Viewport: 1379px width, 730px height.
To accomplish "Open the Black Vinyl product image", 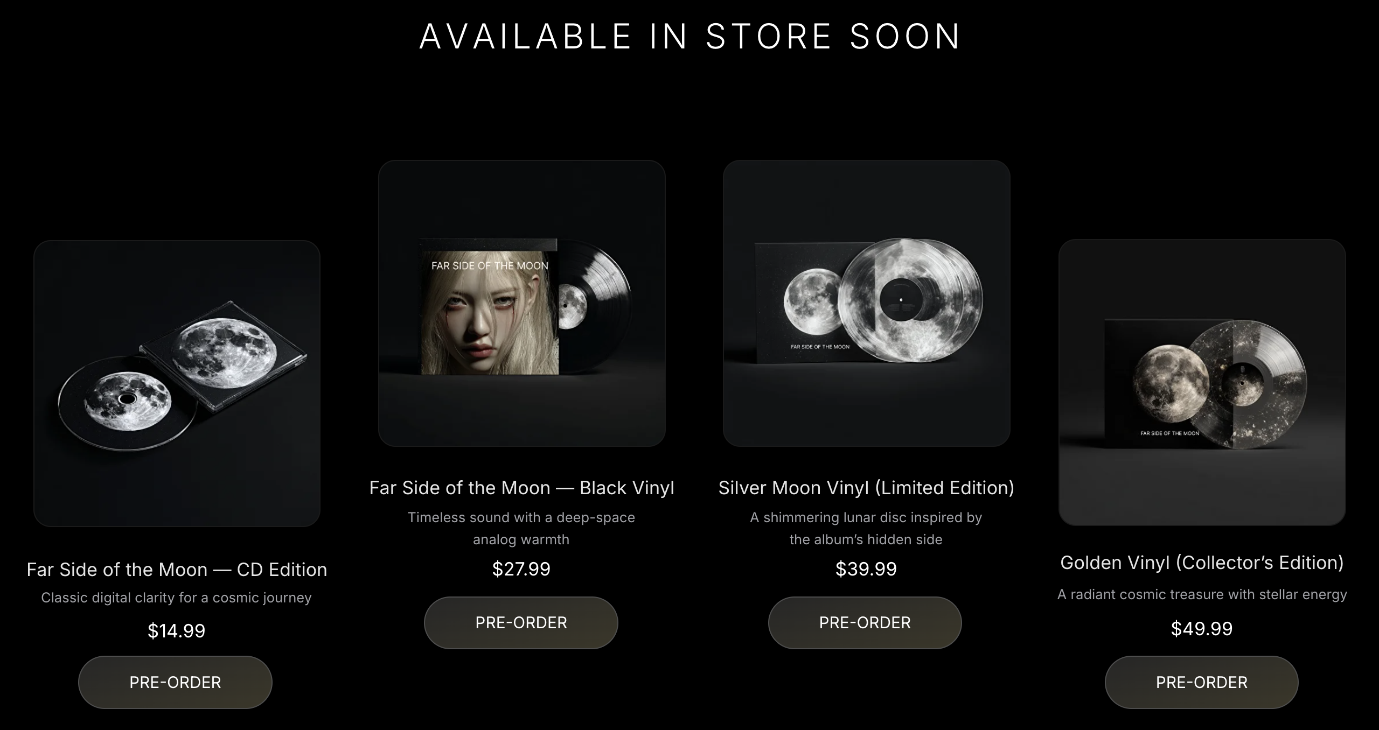I will (521, 303).
